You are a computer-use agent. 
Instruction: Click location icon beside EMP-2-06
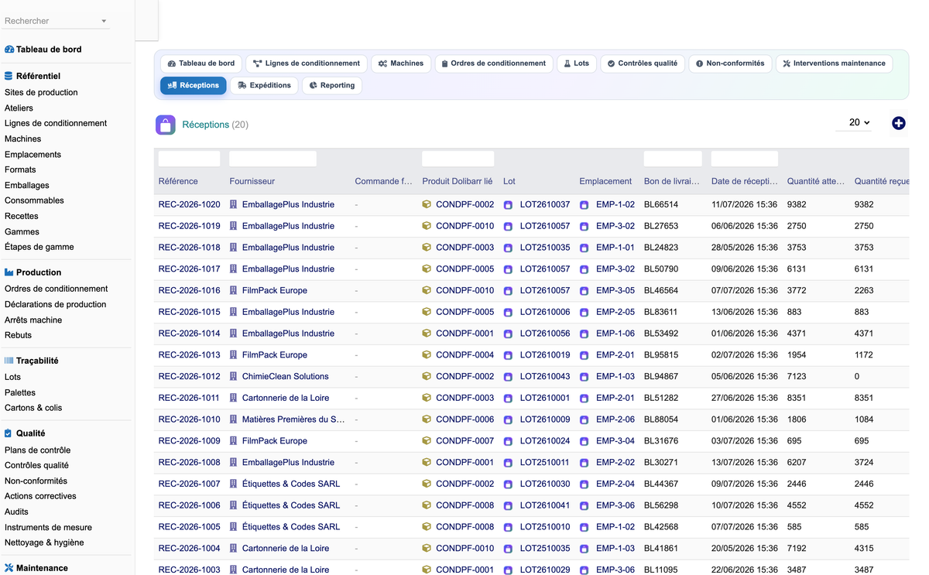coord(584,419)
